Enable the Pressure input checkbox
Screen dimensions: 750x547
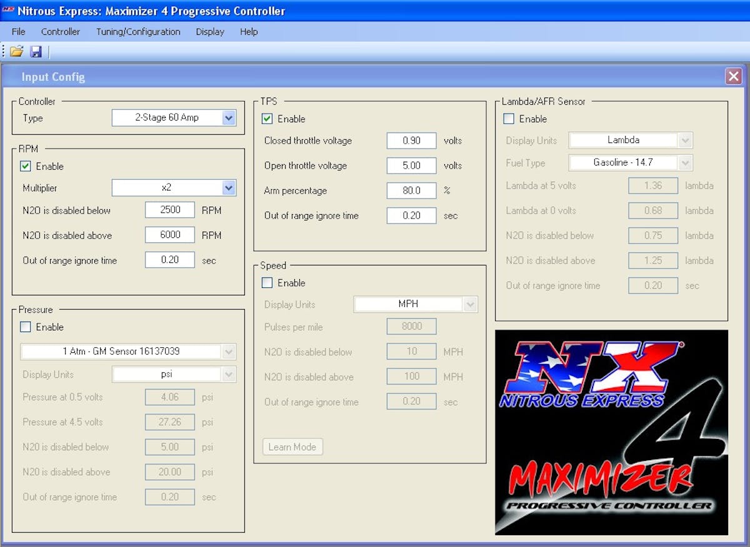tap(26, 327)
